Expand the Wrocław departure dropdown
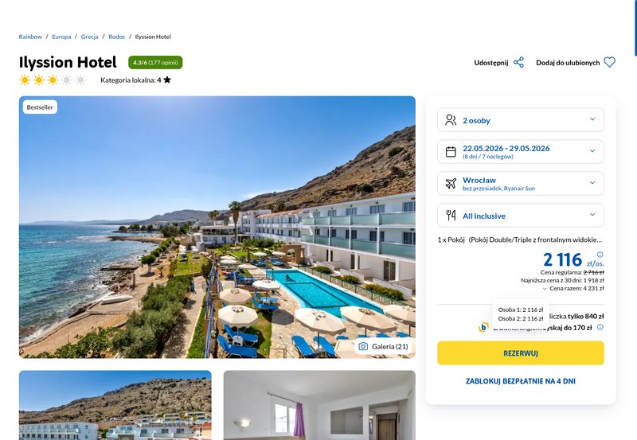Screen dimensions: 637x440 pos(521,184)
